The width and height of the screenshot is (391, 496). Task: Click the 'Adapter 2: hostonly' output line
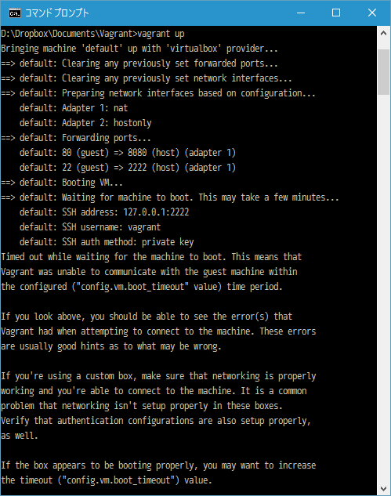pos(85,123)
